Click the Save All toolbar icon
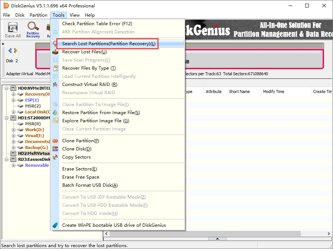 pos(13,30)
